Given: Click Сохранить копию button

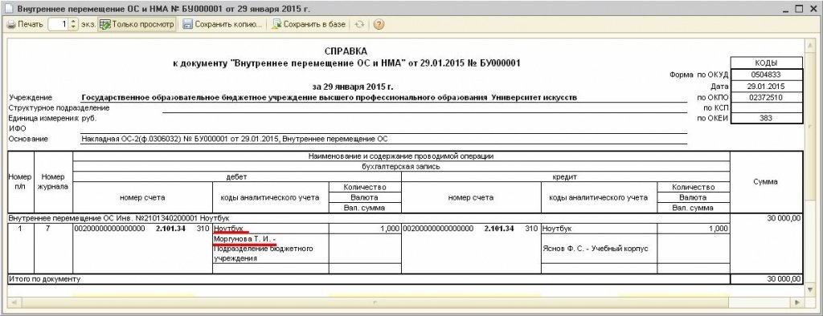Looking at the screenshot, I should click(222, 24).
